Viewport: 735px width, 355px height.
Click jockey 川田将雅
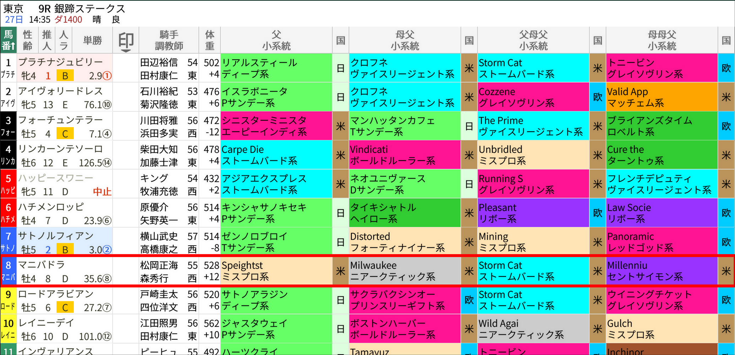click(159, 120)
